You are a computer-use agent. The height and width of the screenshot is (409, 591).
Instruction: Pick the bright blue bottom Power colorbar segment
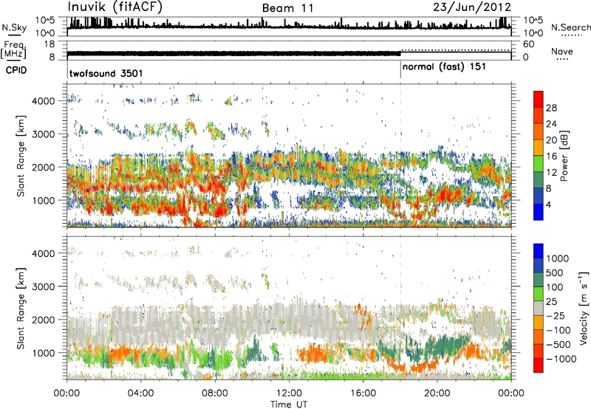click(x=539, y=212)
